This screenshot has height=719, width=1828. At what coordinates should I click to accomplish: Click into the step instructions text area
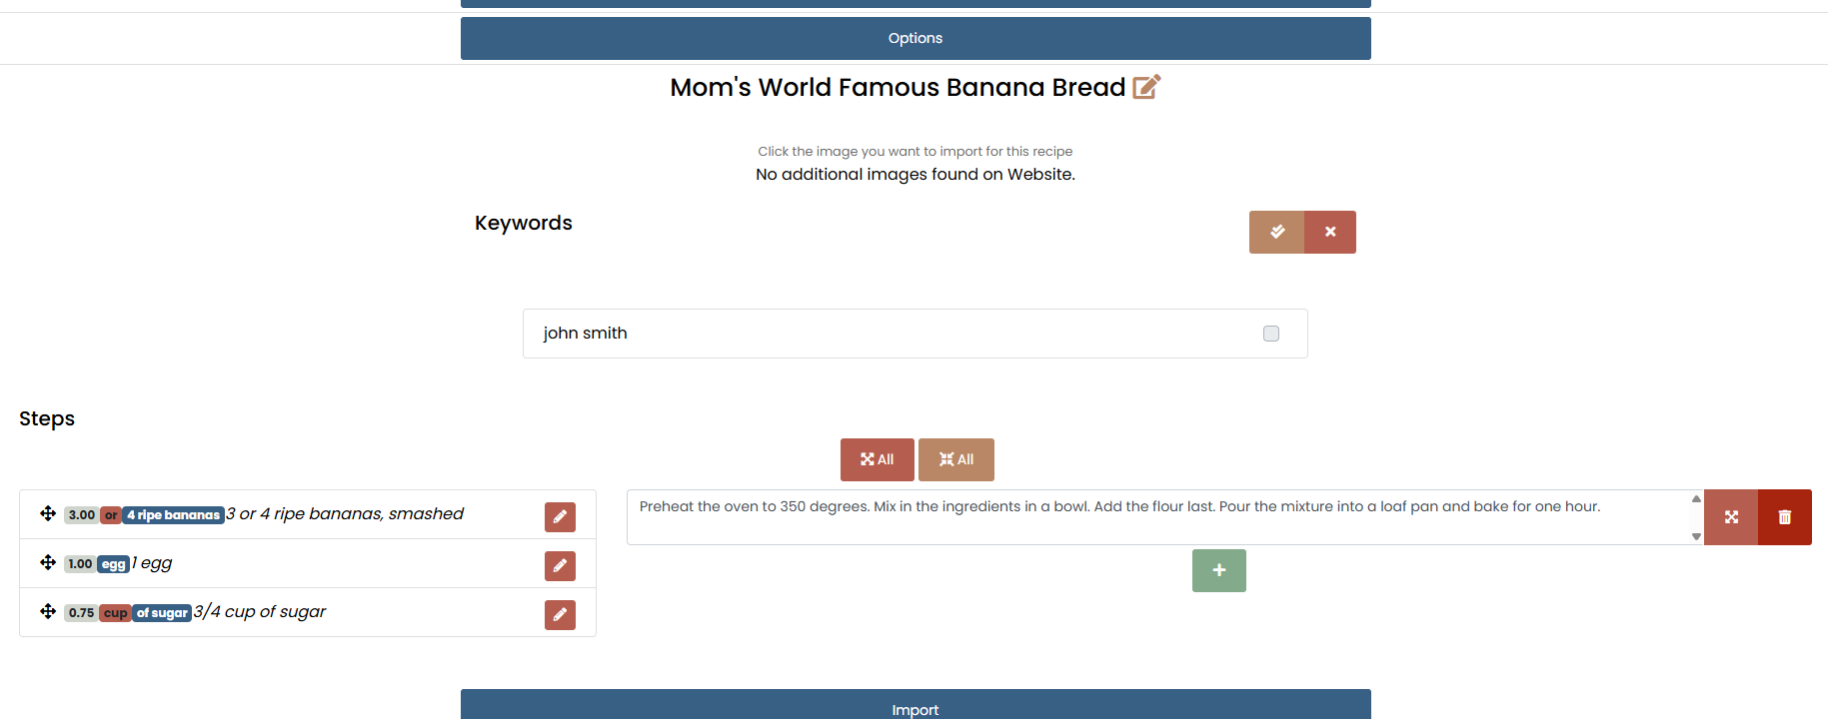tap(1158, 517)
